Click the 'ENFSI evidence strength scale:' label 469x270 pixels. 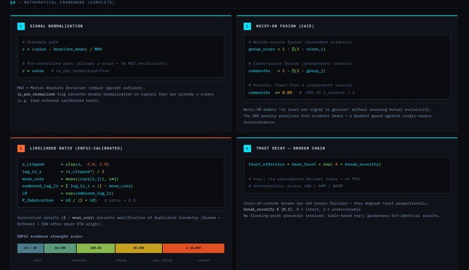[x=50, y=236]
